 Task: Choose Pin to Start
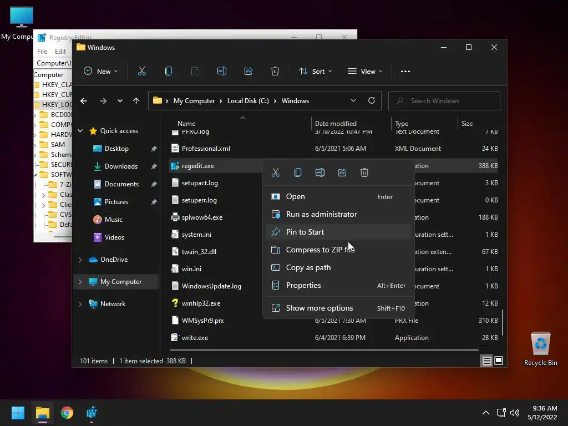(x=338, y=232)
